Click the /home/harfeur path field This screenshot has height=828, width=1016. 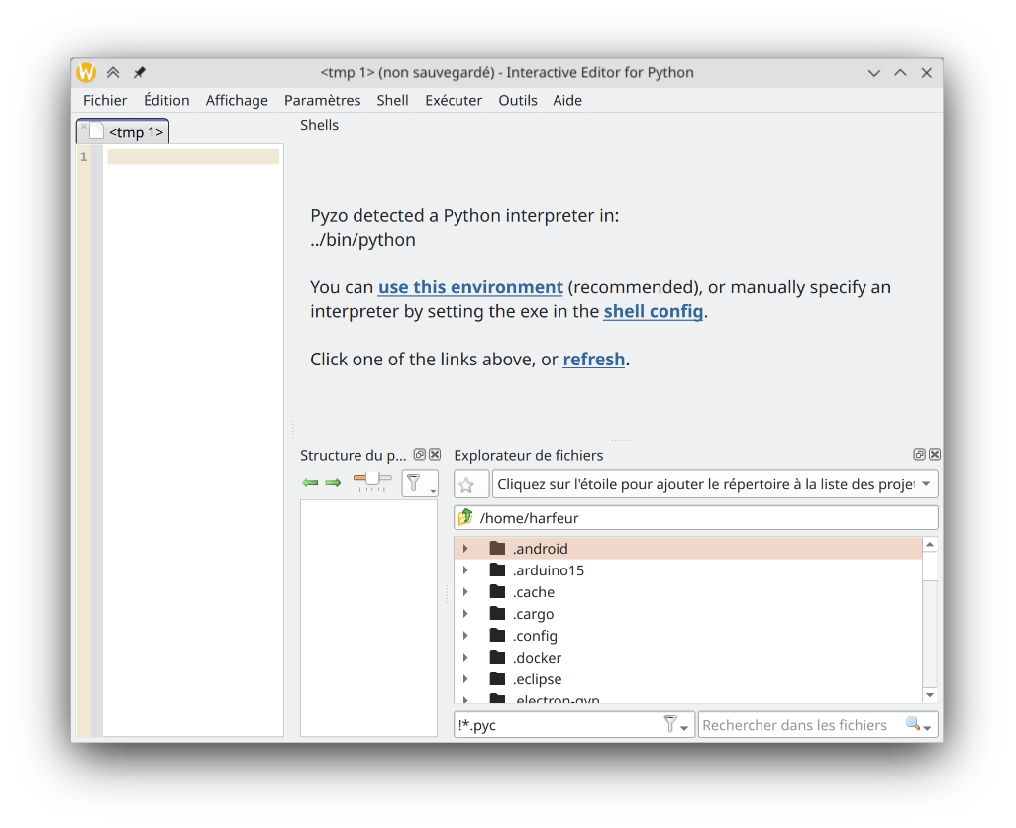[696, 518]
